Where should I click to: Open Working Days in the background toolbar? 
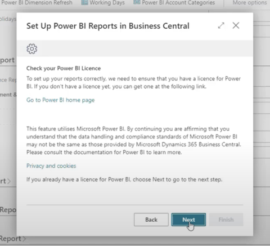point(103,3)
